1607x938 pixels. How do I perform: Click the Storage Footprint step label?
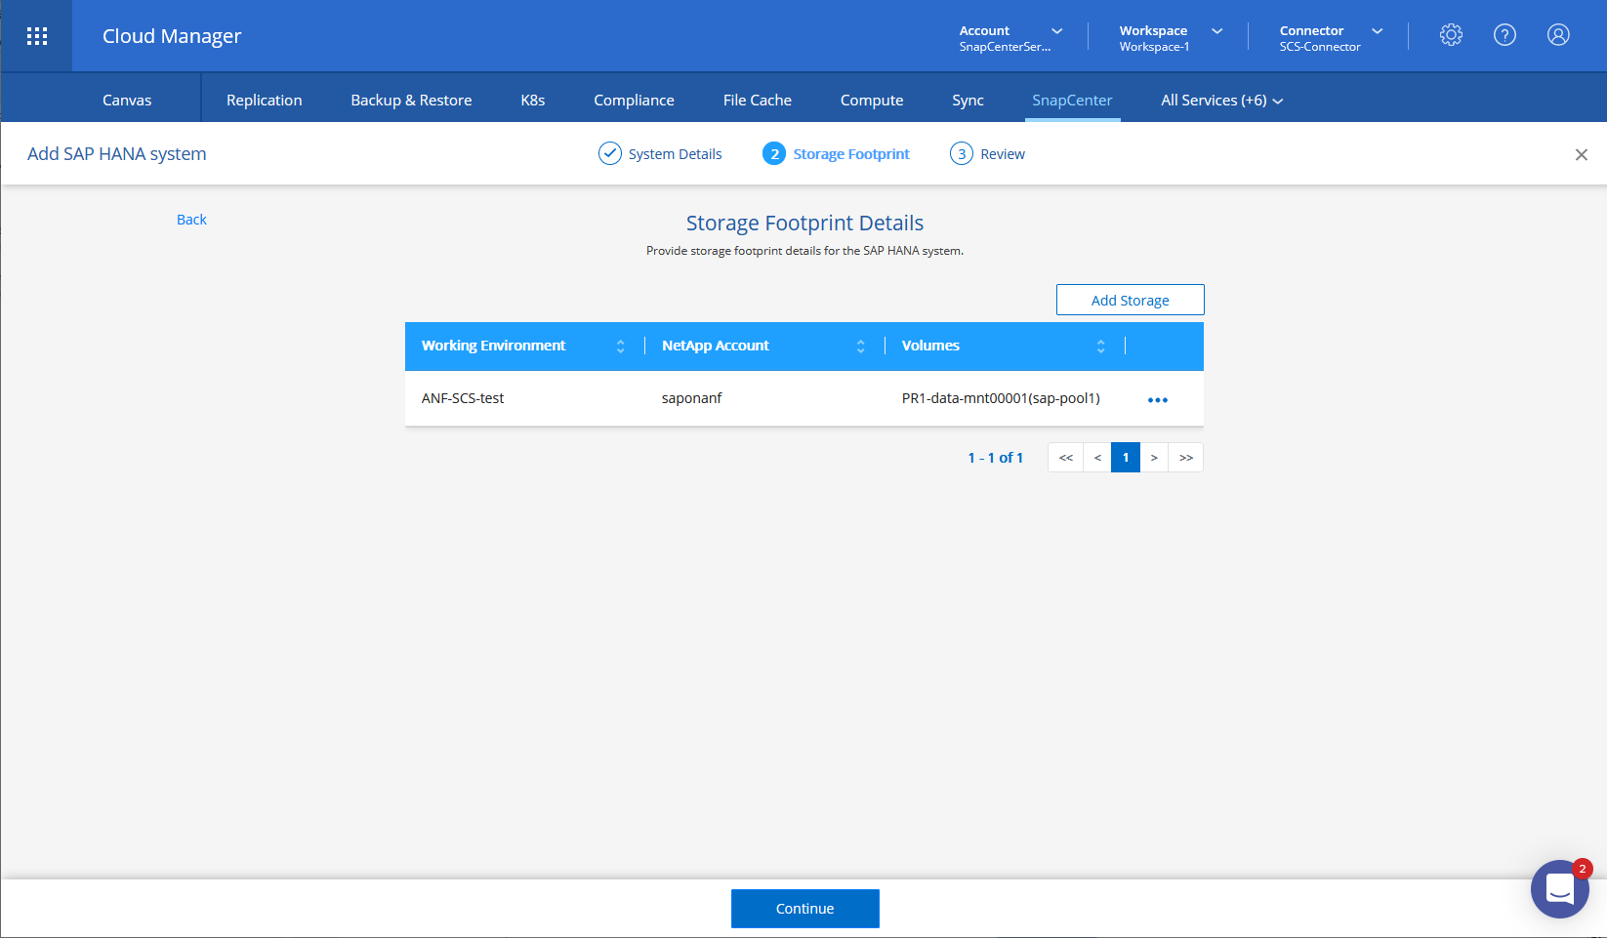pyautogui.click(x=851, y=154)
